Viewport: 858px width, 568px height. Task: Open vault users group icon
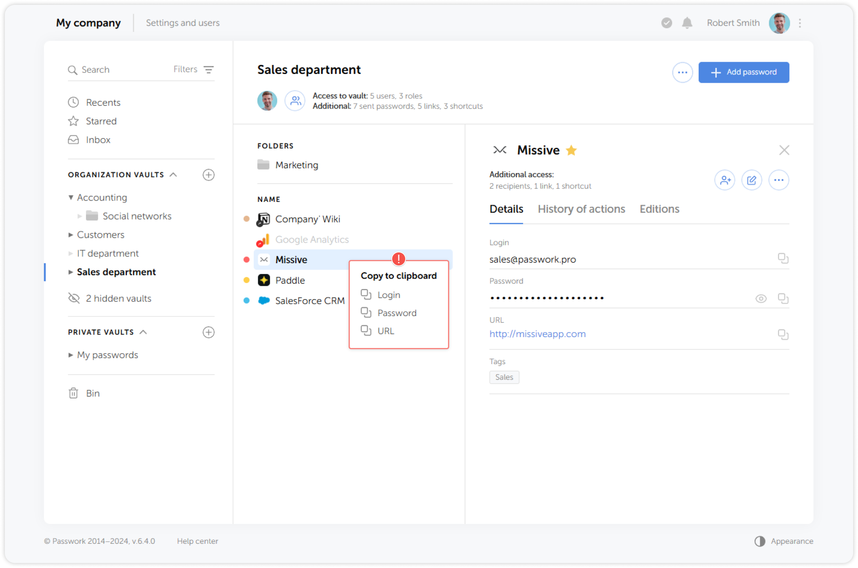coord(295,101)
